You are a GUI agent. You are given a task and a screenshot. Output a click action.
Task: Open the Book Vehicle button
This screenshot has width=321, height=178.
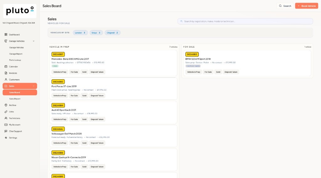(x=307, y=6)
